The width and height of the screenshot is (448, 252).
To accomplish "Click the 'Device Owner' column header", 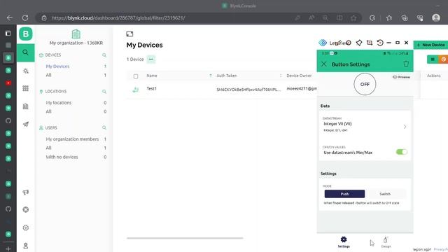I will (299, 76).
